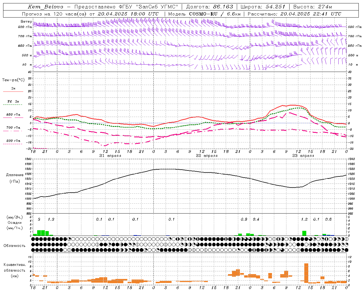Click the date label 22 апреля
Image resolution: width=363 pixels, height=290 pixels.
(207, 156)
